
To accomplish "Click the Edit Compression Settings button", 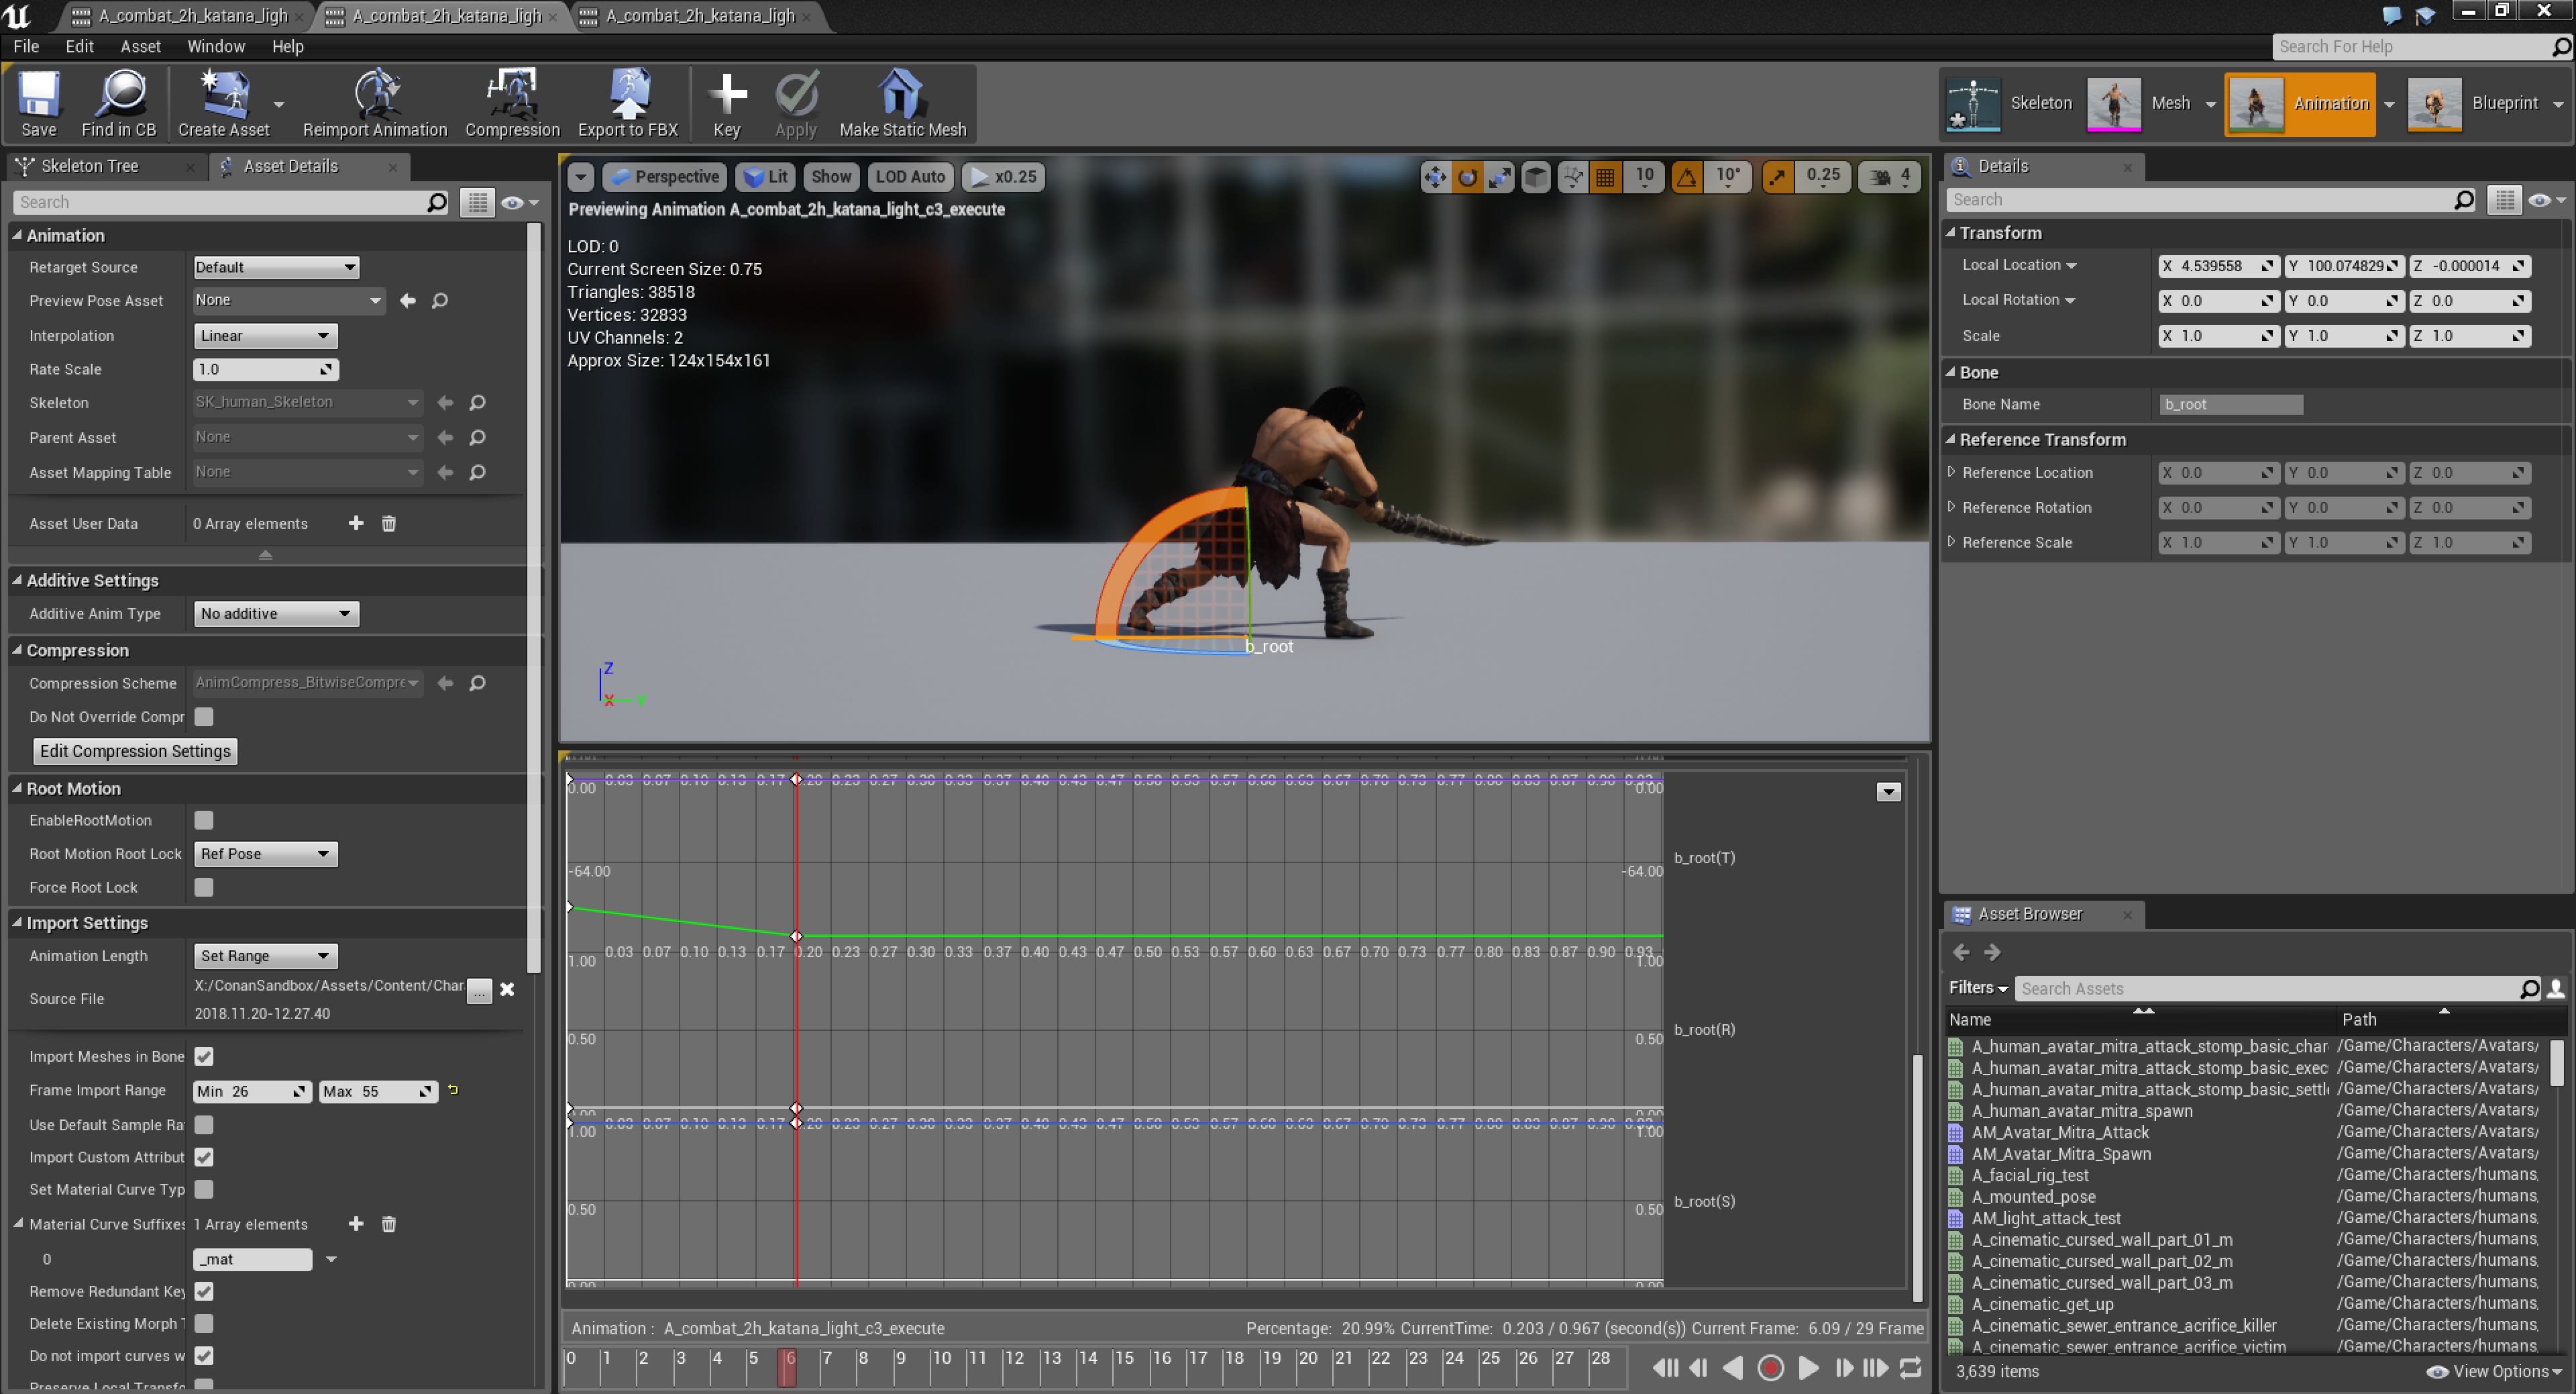I will 135,752.
